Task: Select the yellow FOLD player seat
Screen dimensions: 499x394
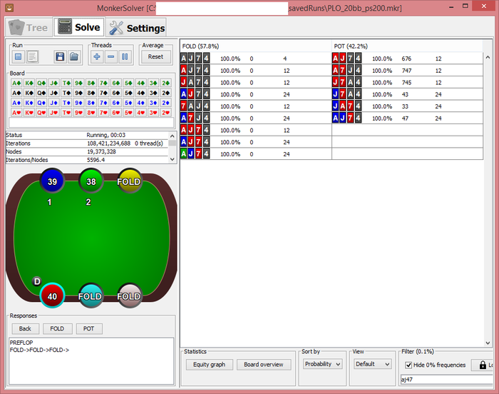Action: (129, 181)
